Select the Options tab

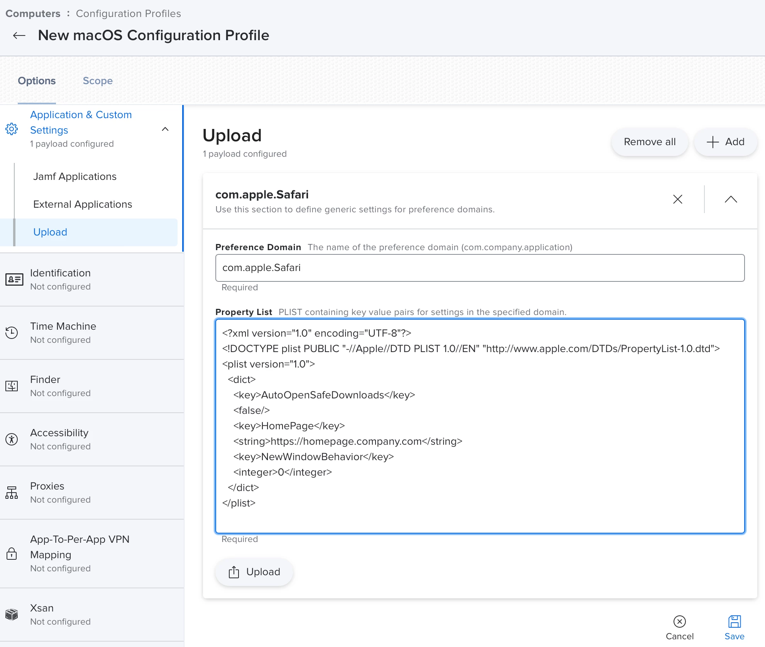[37, 81]
